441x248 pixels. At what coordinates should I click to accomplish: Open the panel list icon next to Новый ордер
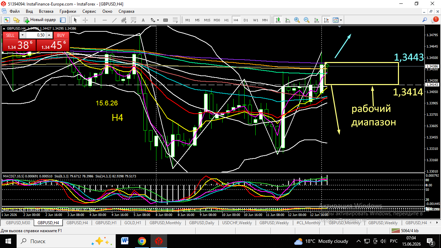point(63,20)
